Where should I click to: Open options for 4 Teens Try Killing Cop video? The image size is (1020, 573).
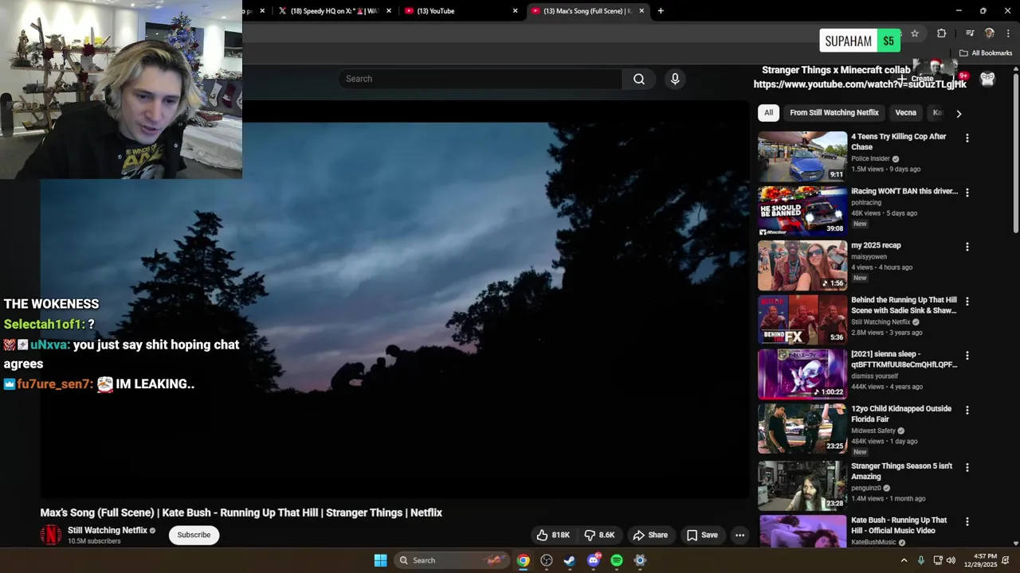967,138
